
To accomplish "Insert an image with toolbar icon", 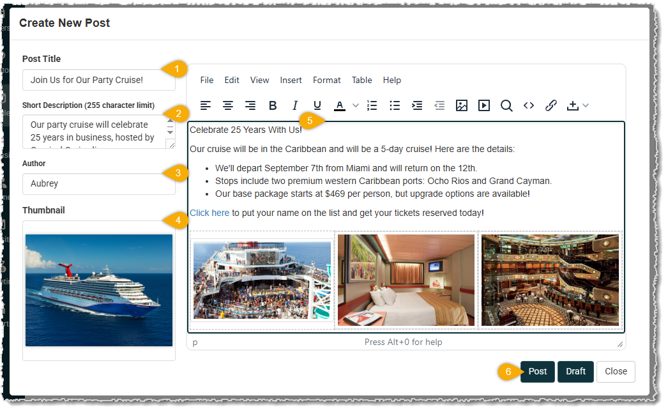I will (x=462, y=105).
